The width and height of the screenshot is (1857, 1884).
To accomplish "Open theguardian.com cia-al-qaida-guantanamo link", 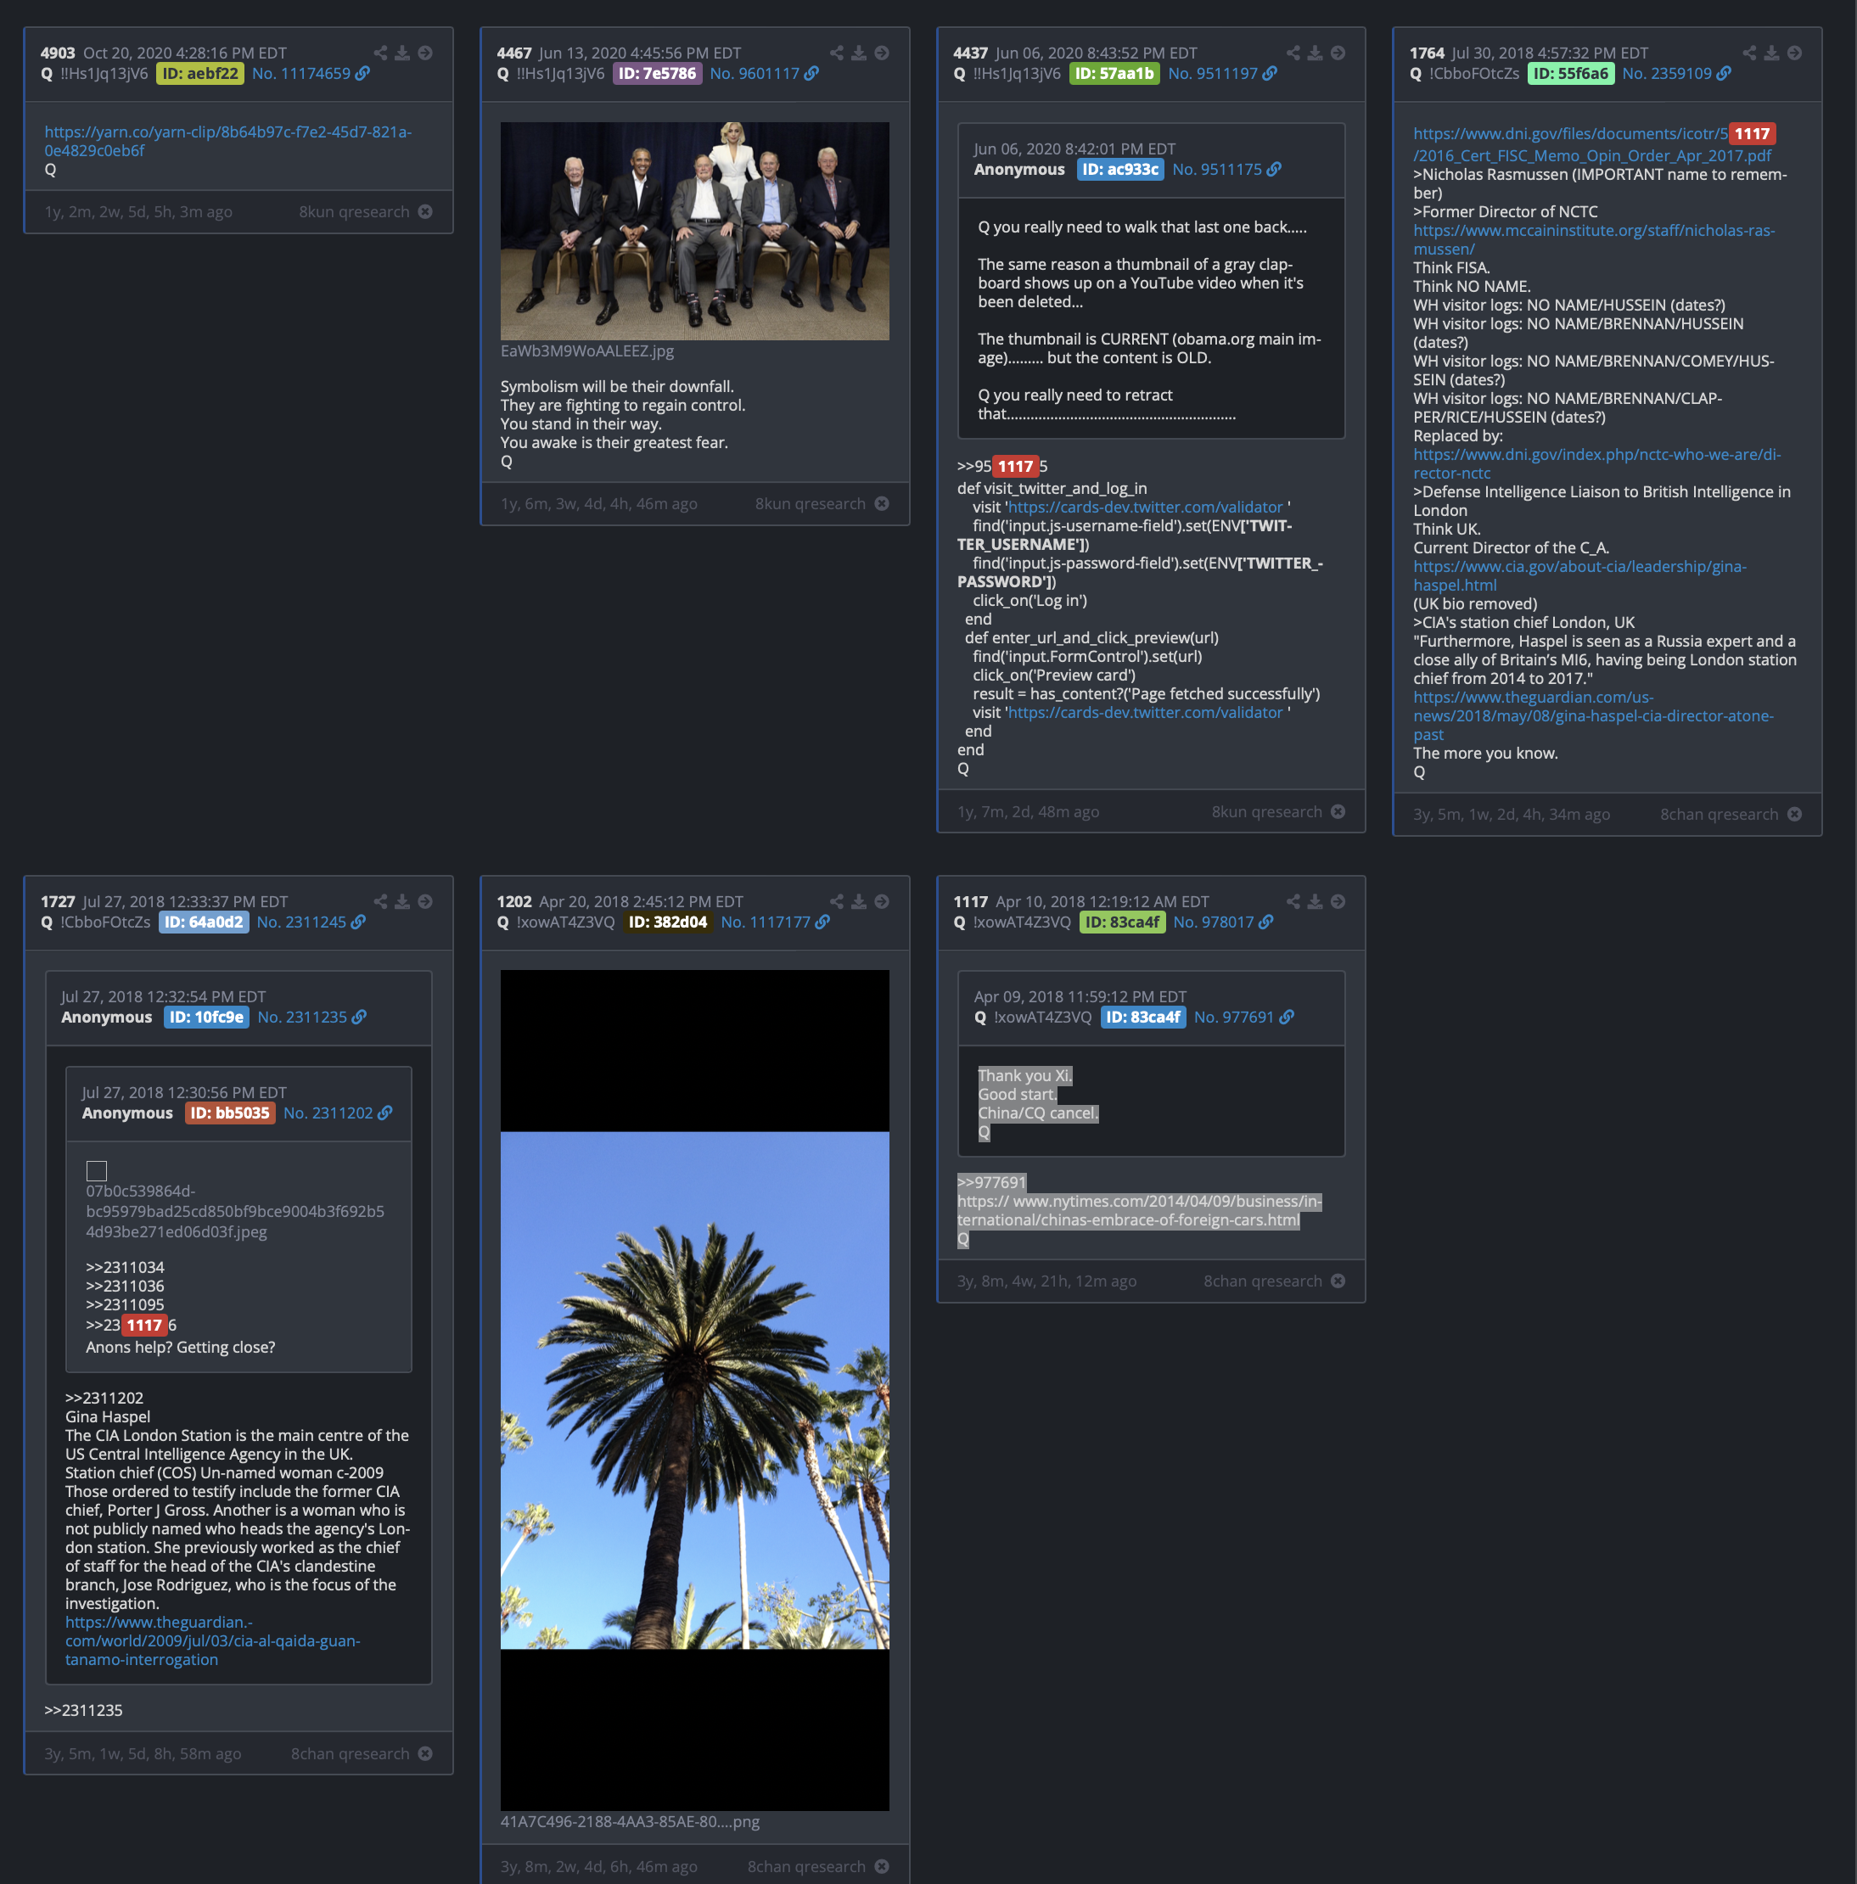I will click(213, 1640).
